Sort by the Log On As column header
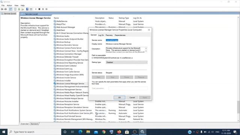The height and width of the screenshot is (135, 240). (x=138, y=18)
